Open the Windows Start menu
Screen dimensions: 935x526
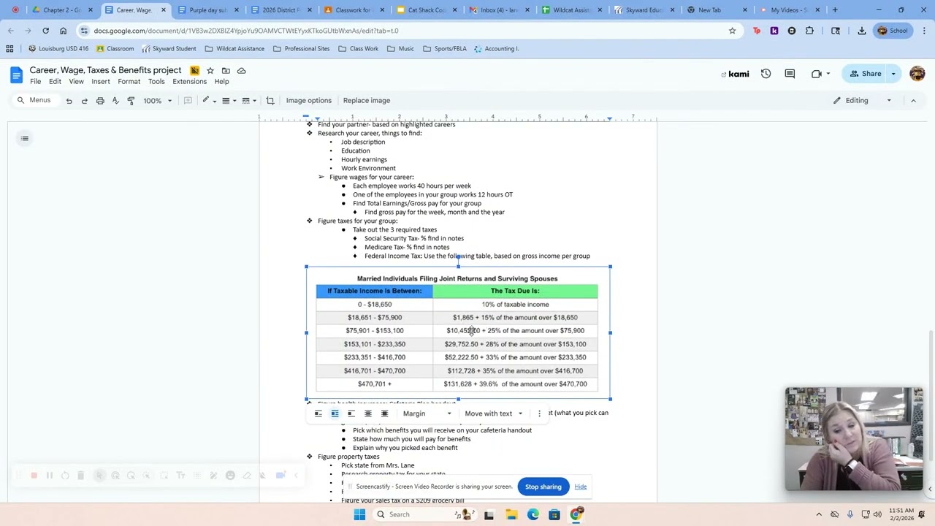pos(359,514)
